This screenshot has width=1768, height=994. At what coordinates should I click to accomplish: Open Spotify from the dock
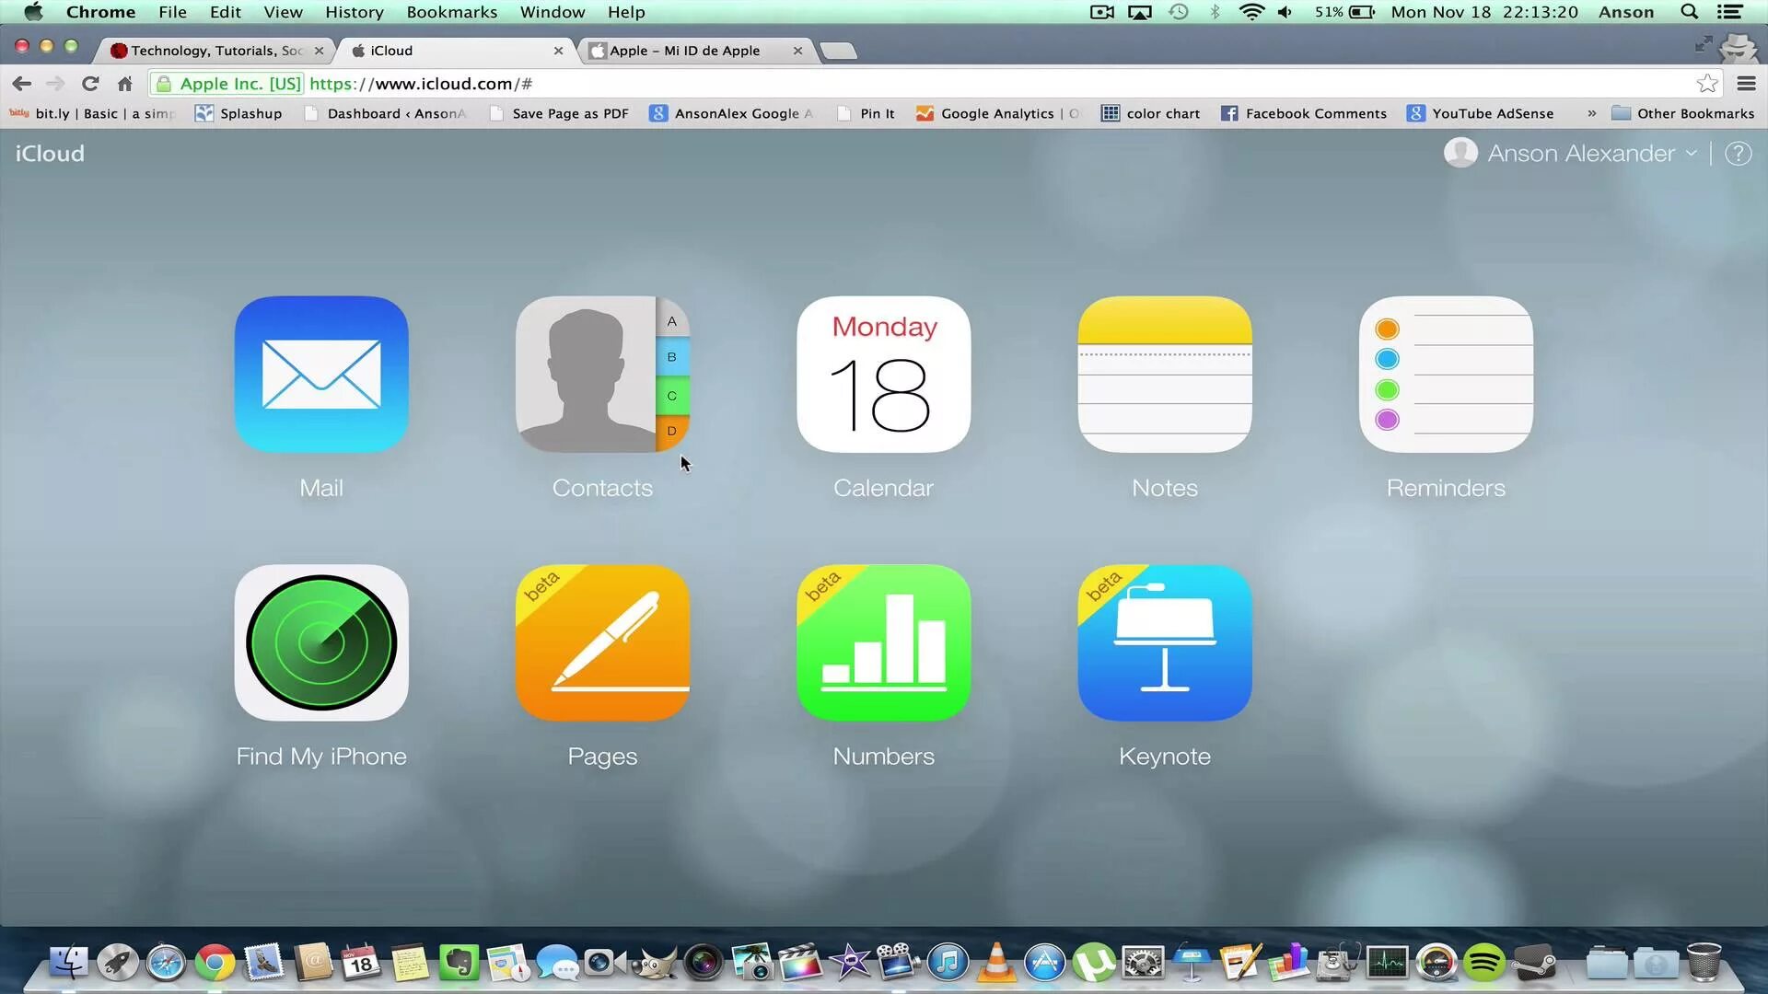tap(1484, 963)
